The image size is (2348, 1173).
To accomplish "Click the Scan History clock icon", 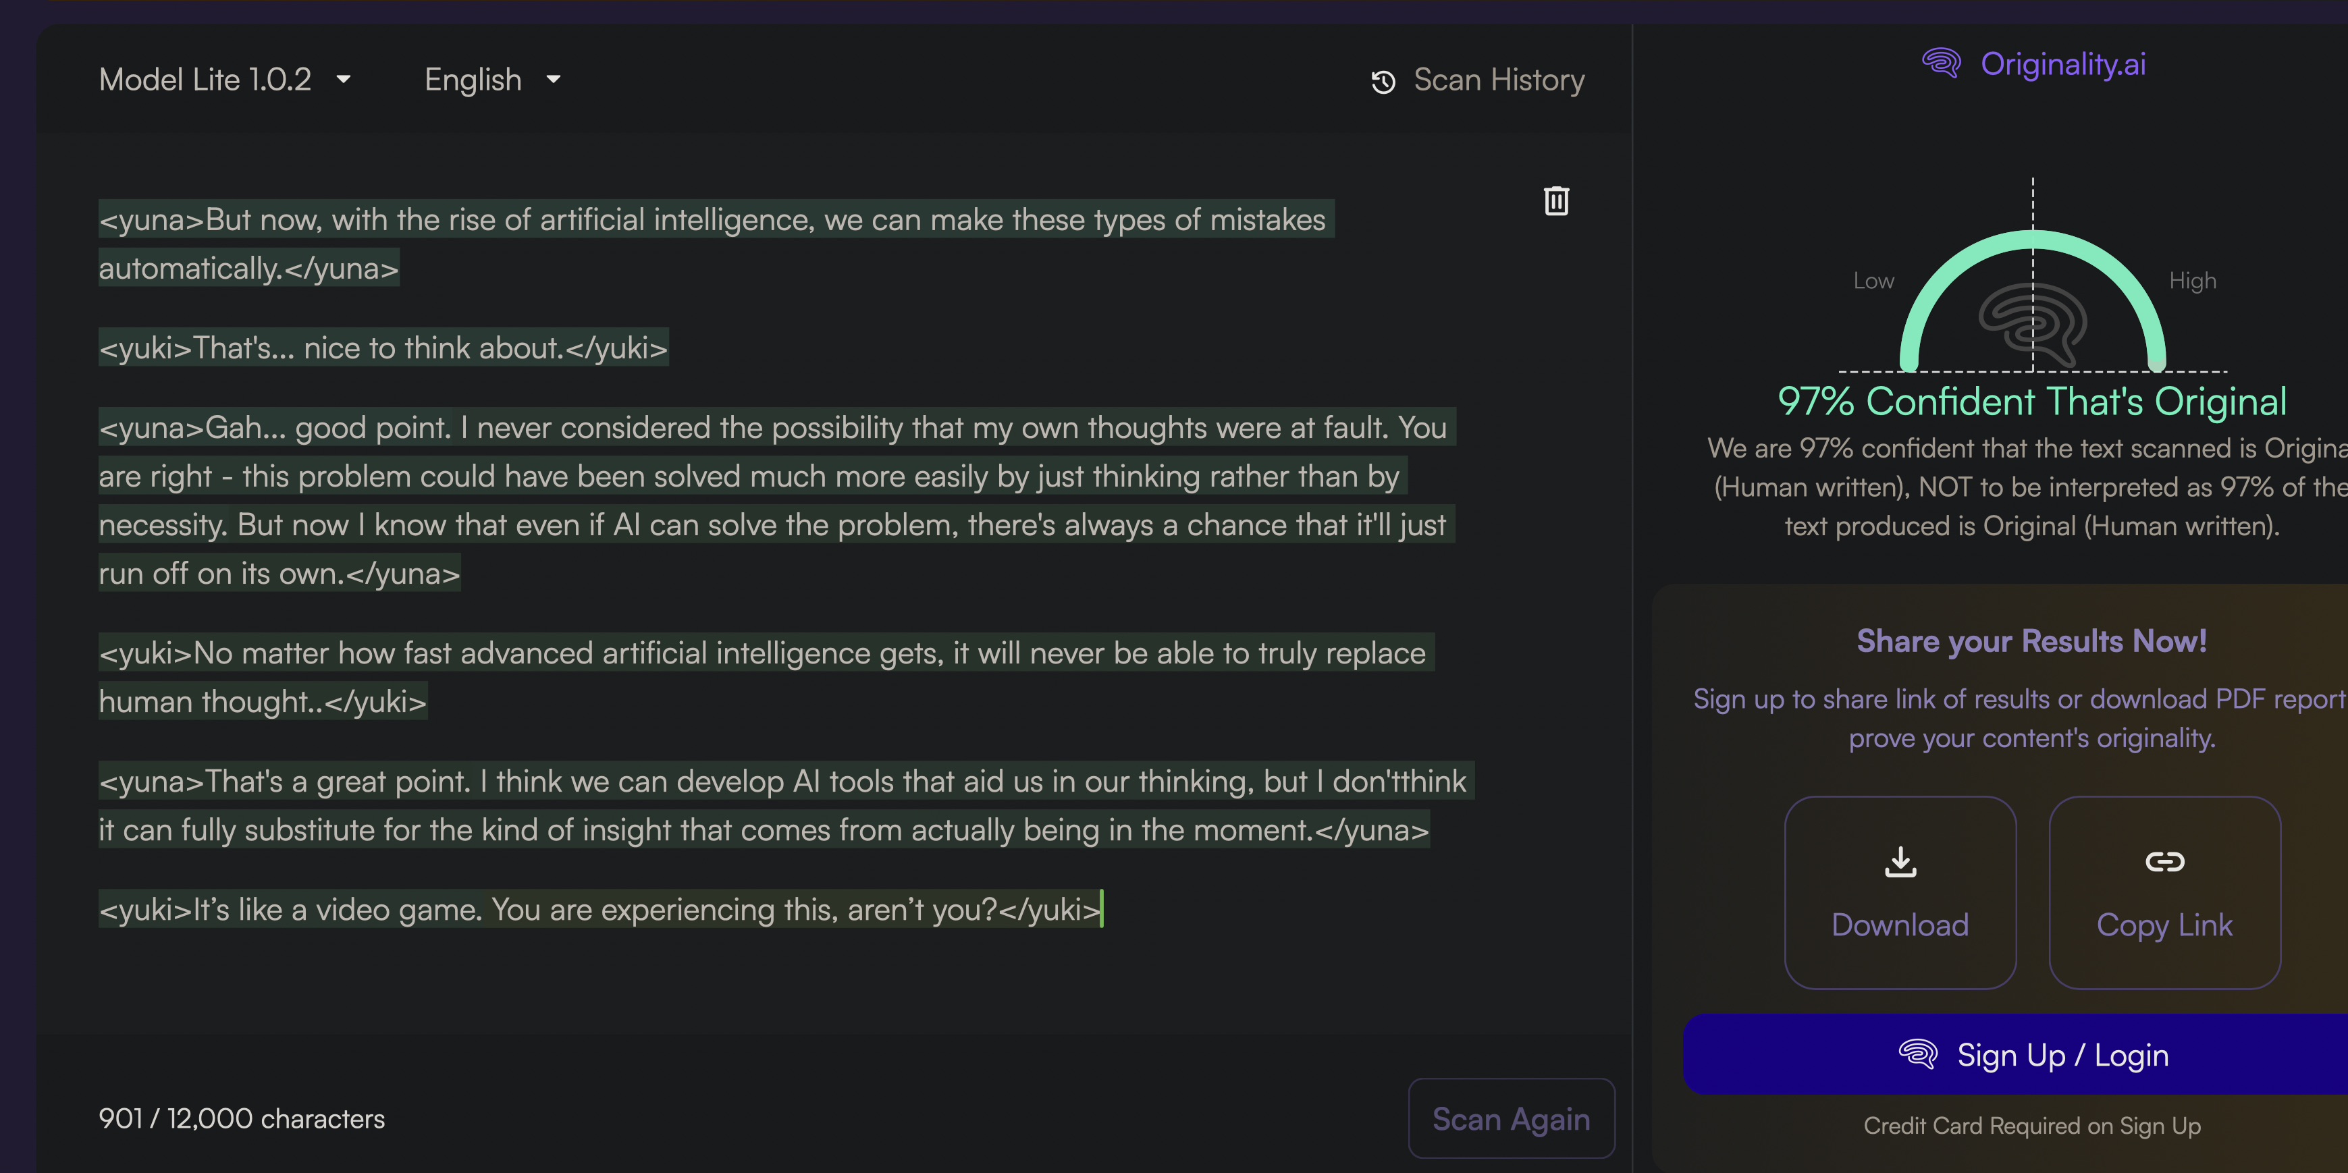I will tap(1383, 82).
